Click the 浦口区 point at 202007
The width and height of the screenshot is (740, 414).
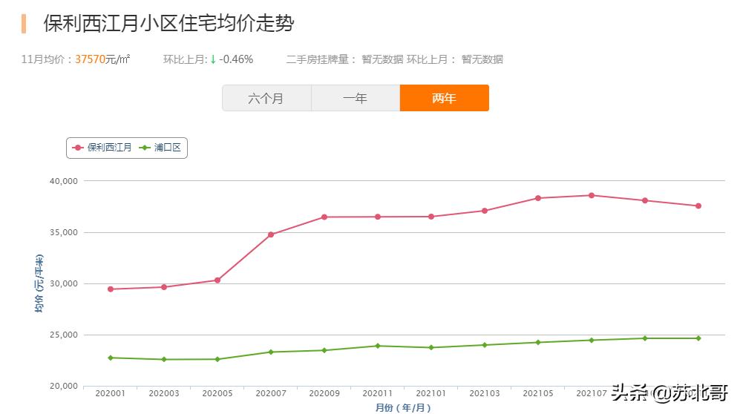tap(271, 352)
